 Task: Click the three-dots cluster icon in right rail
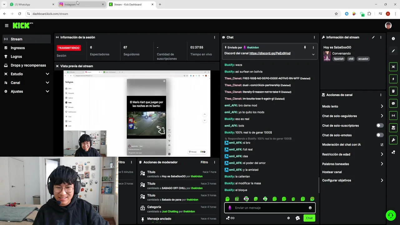[393, 152]
